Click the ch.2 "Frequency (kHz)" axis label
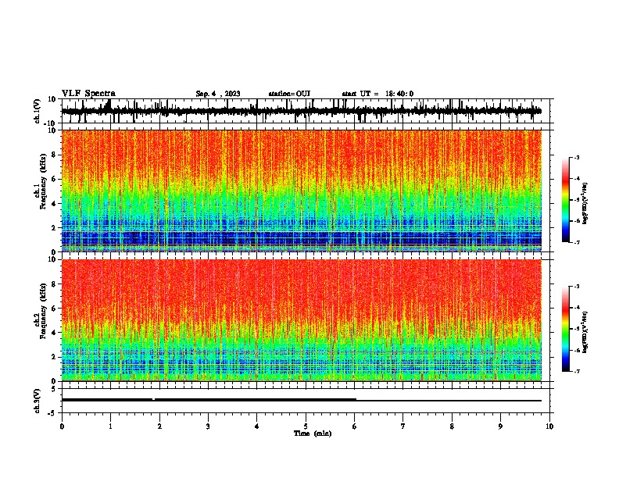The width and height of the screenshot is (619, 478). pyautogui.click(x=44, y=312)
